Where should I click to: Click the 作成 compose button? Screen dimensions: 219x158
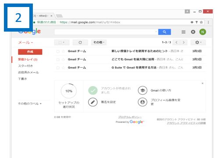tap(30, 52)
